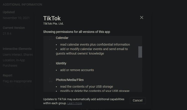Click the November 10, 2021 updated date
The height and width of the screenshot is (110, 187).
16,18
